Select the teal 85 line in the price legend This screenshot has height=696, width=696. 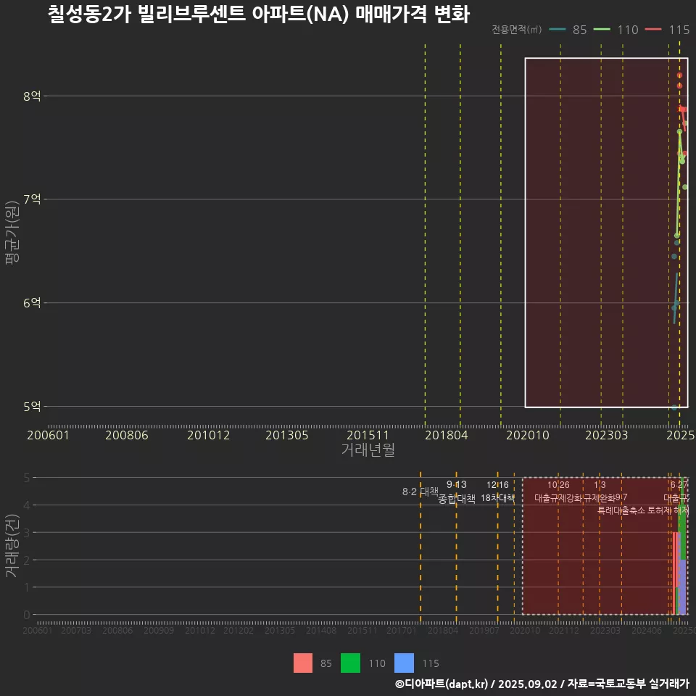point(558,30)
